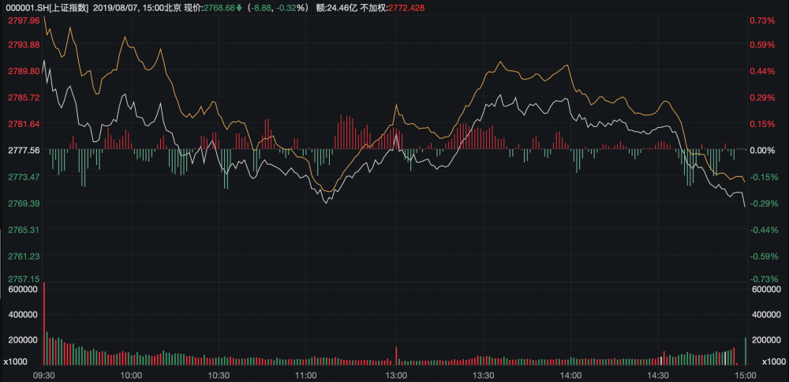Click the 10:00 time axis marker
The image size is (789, 382).
(x=131, y=375)
